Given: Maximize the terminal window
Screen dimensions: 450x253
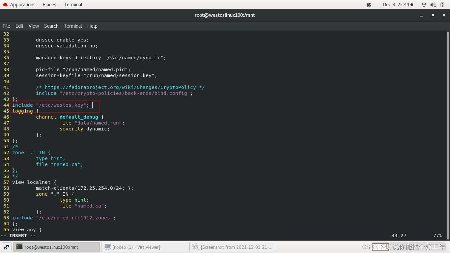Looking at the screenshot, I should point(433,15).
